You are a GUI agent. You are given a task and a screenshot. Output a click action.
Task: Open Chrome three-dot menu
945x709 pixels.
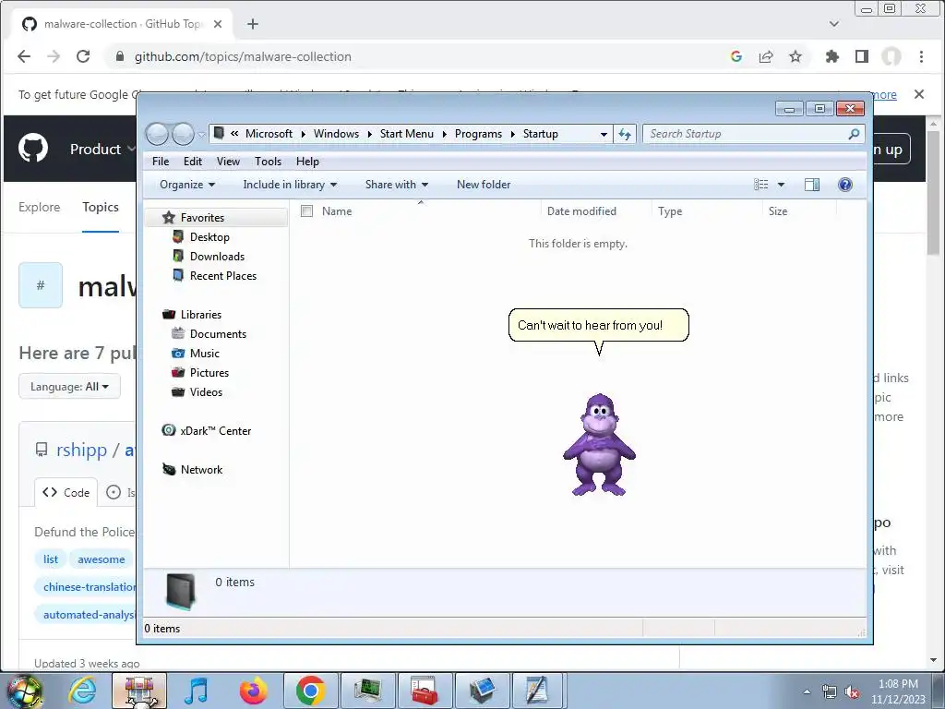tap(921, 56)
